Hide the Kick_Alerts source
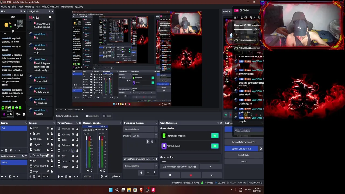This screenshot has width=345, height=194. [48, 144]
